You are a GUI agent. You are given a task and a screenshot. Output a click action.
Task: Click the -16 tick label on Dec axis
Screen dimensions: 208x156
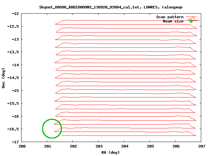click(15, 116)
